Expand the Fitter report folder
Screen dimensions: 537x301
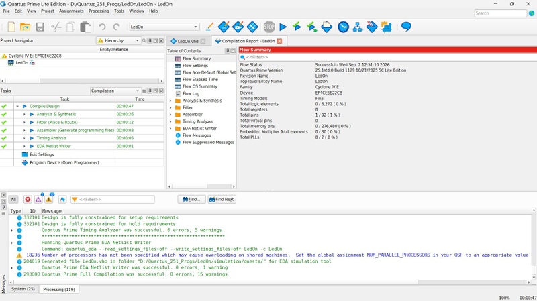[170, 107]
